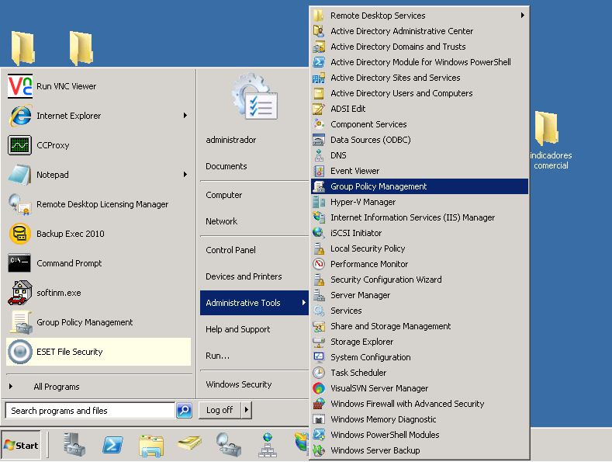Open the Administrative Tools submenu
Screen dimensions: 612x462
[254, 303]
